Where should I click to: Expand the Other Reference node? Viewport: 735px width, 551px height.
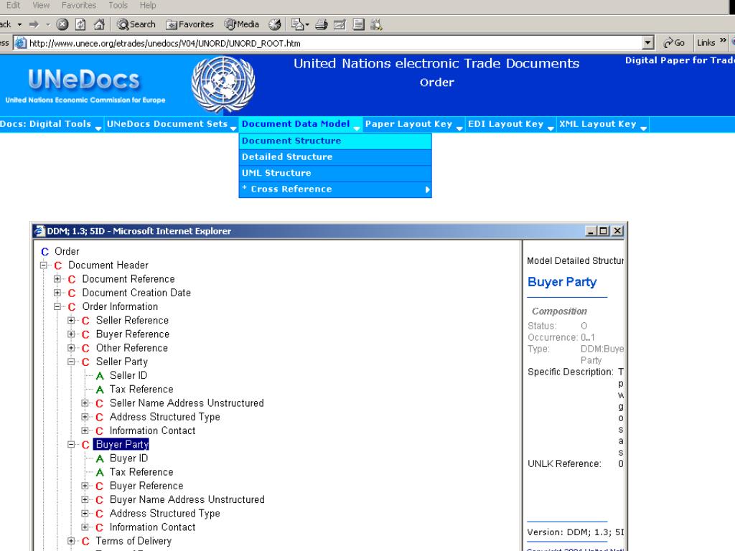coord(71,348)
